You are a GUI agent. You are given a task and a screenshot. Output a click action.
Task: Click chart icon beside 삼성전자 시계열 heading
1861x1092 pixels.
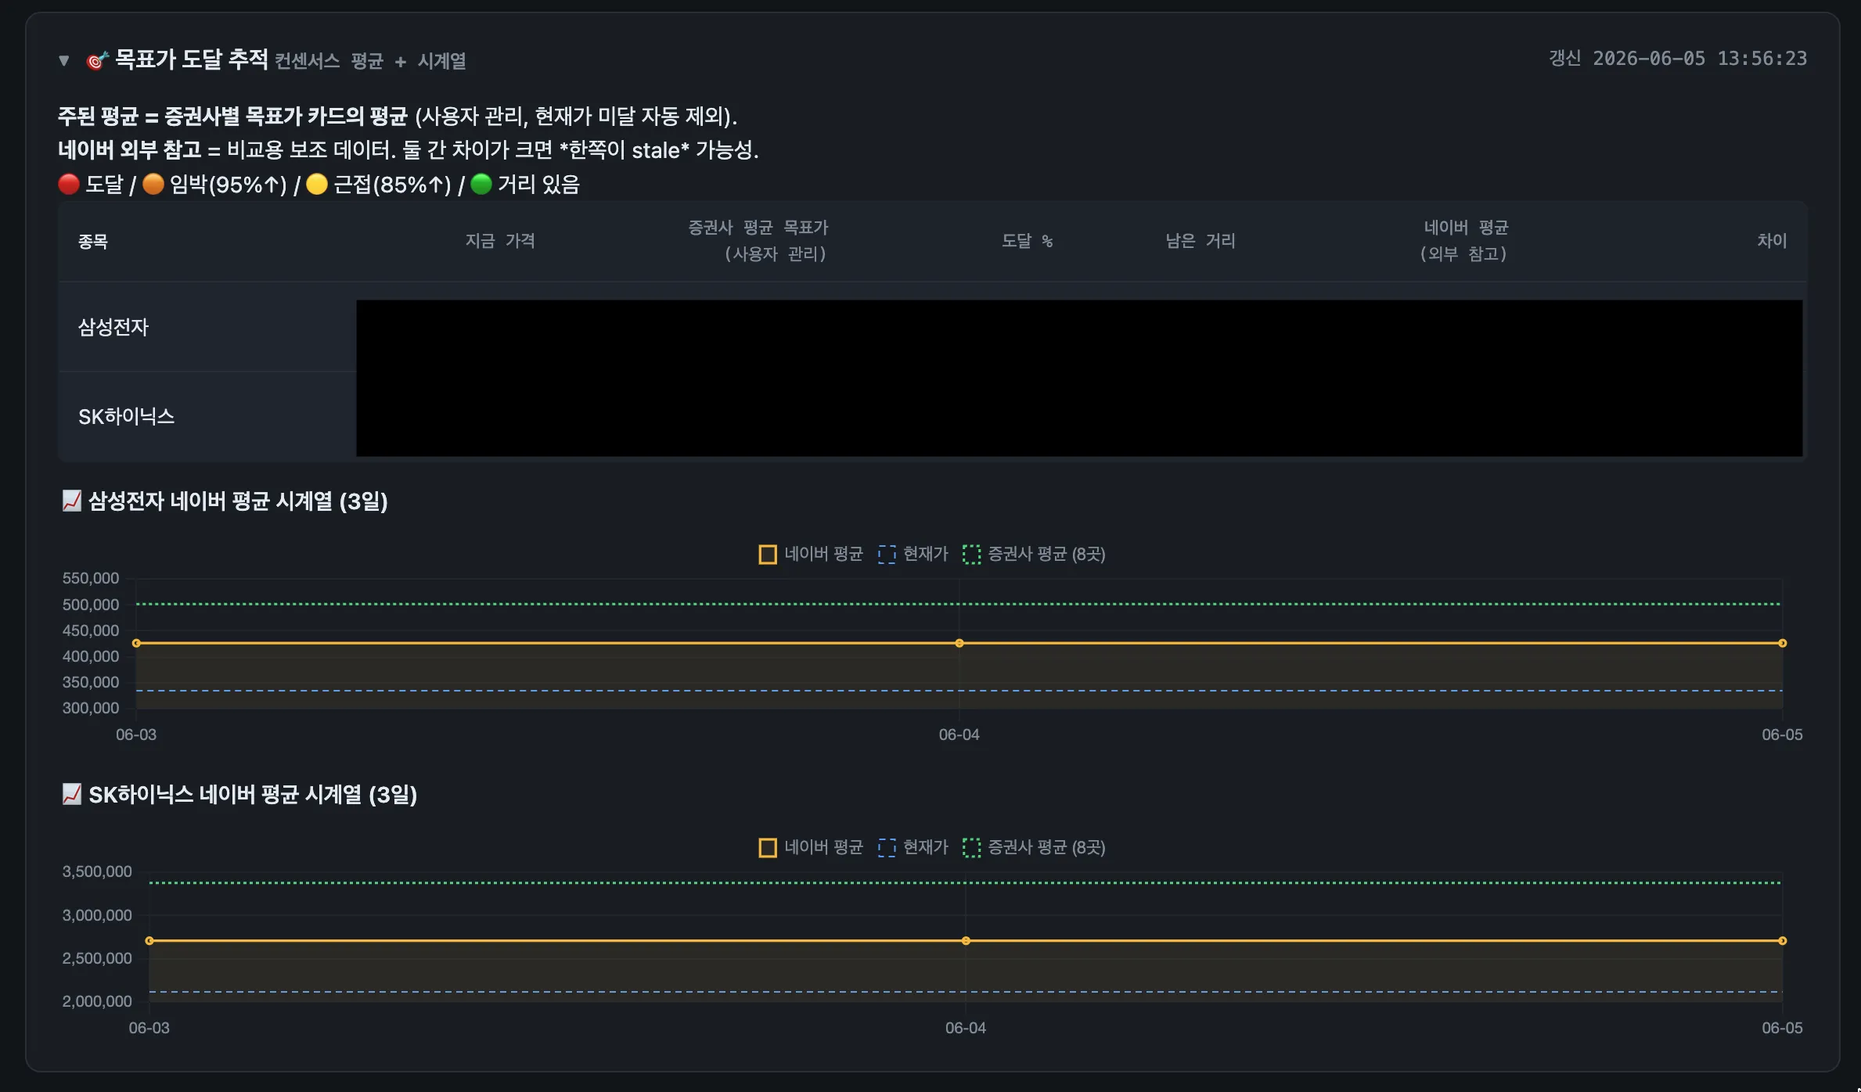pos(72,501)
